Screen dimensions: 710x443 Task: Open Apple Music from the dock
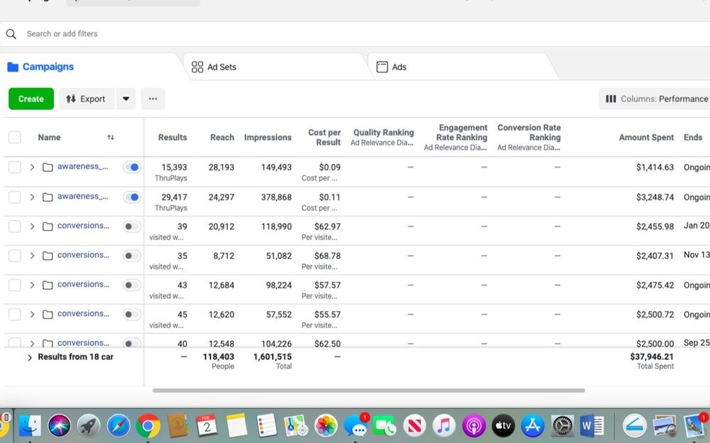coord(444,425)
